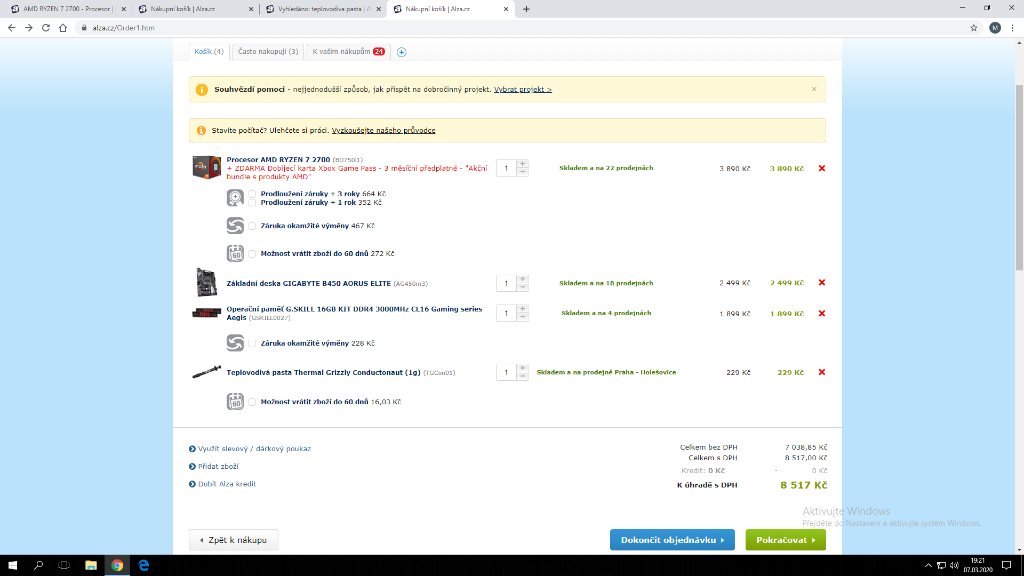
Task: Remove Procesor AMD RYZEN 7 2700 from cart
Action: (822, 169)
